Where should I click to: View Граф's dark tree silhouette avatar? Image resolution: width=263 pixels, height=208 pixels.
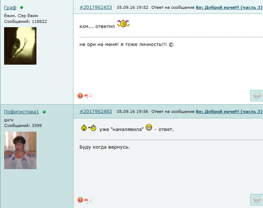click(x=20, y=46)
